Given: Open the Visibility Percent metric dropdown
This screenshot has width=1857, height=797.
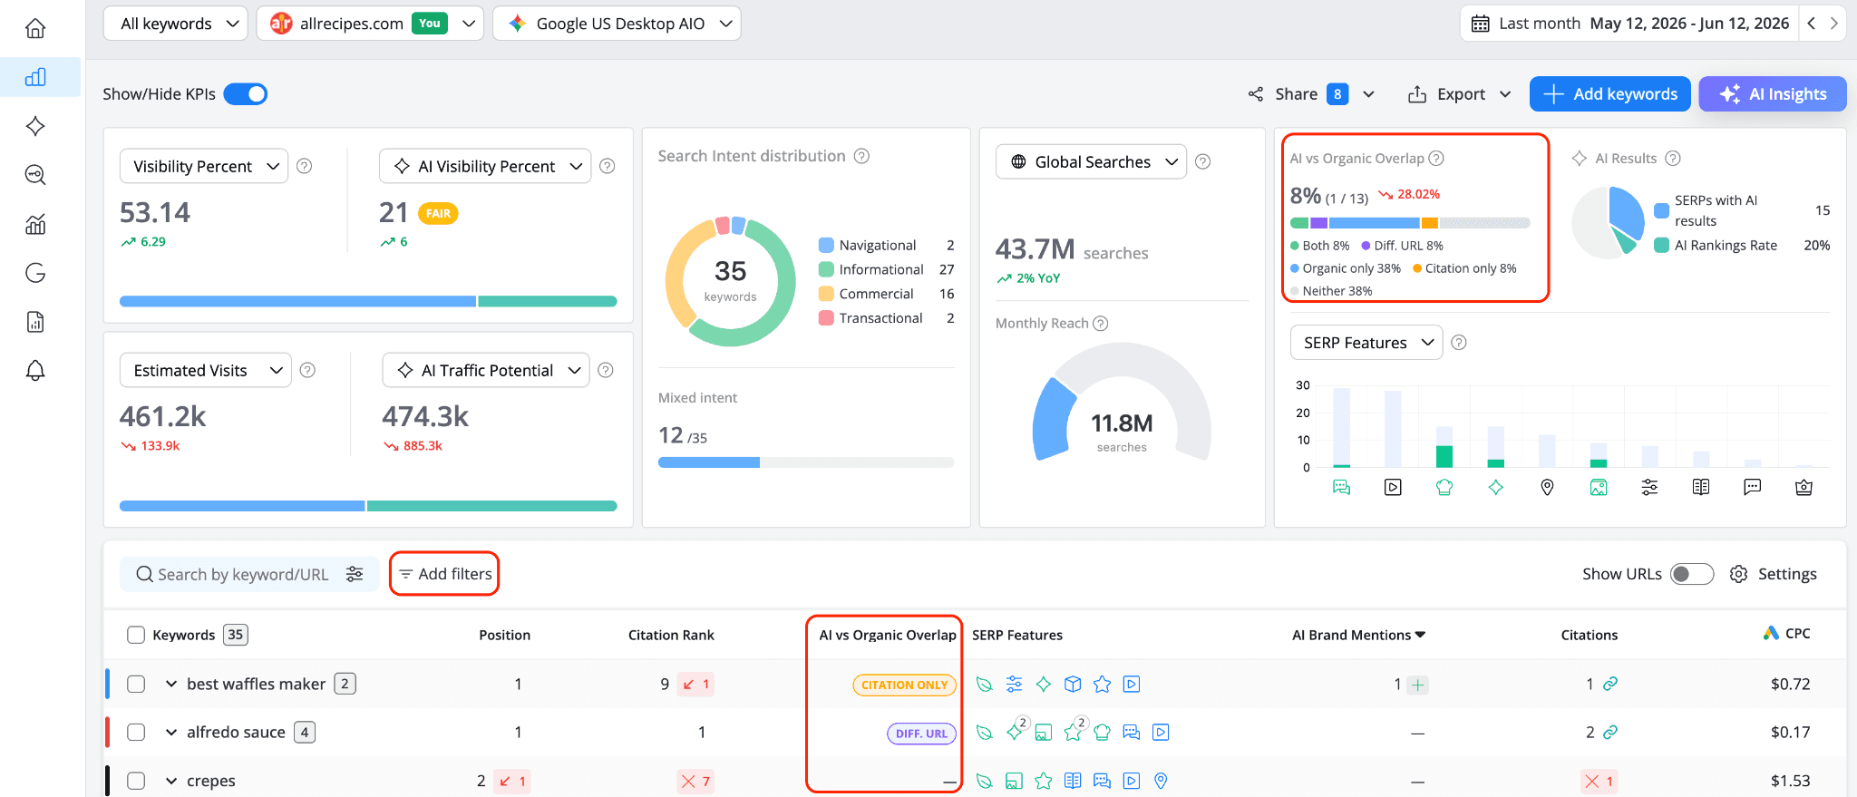Looking at the screenshot, I should point(204,166).
